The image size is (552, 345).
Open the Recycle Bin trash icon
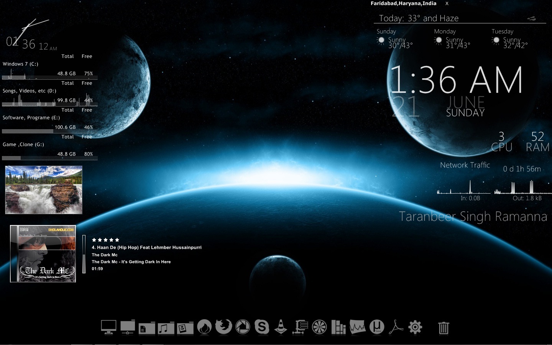coord(444,328)
